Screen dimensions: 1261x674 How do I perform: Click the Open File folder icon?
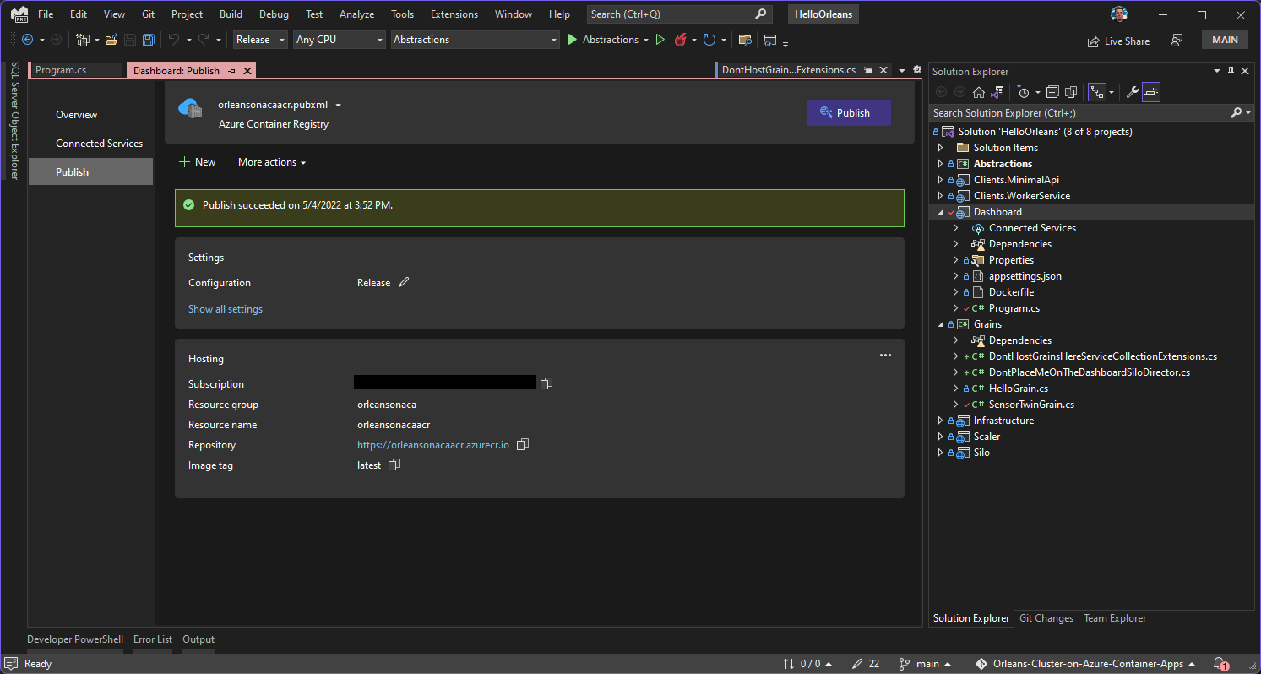tap(111, 40)
